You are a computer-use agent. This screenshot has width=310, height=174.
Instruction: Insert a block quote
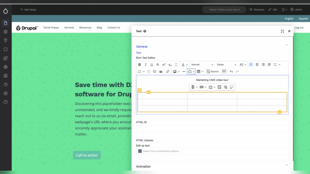tap(161, 72)
